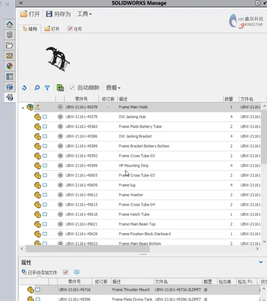The width and height of the screenshot is (267, 301).
Task: Tick checkbox on Frame Bracket Battery Bottom row
Action: coord(45,146)
